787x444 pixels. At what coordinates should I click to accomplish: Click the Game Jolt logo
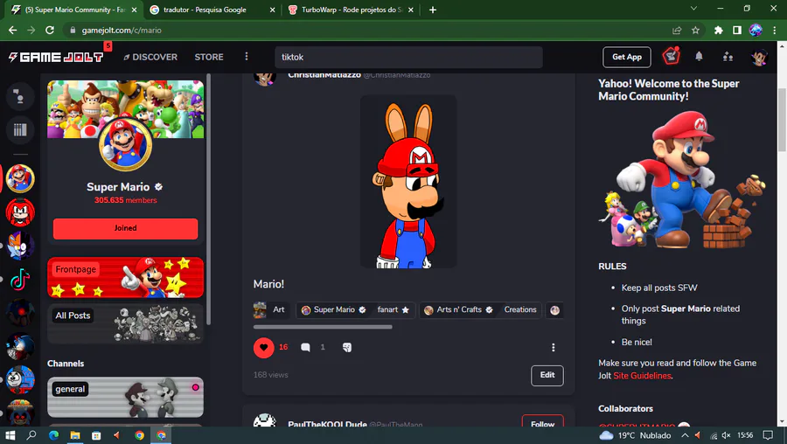click(56, 57)
